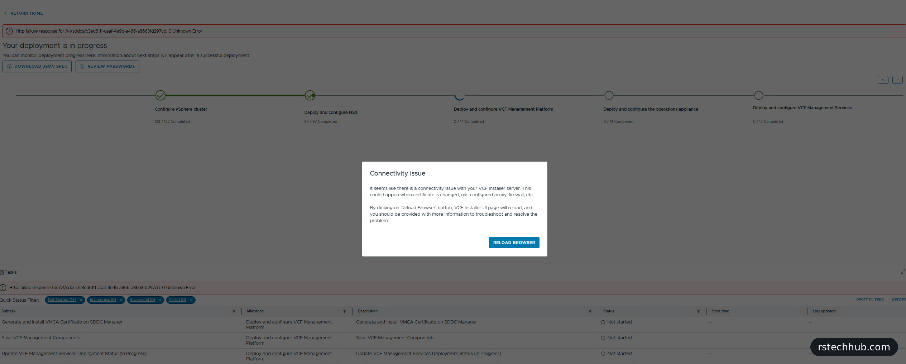Open the Description column filter
Image resolution: width=906 pixels, height=364 pixels.
tap(590, 312)
